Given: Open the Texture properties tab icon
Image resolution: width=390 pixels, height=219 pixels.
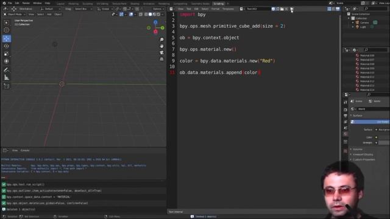Looking at the screenshot, I should pyautogui.click(x=346, y=151).
